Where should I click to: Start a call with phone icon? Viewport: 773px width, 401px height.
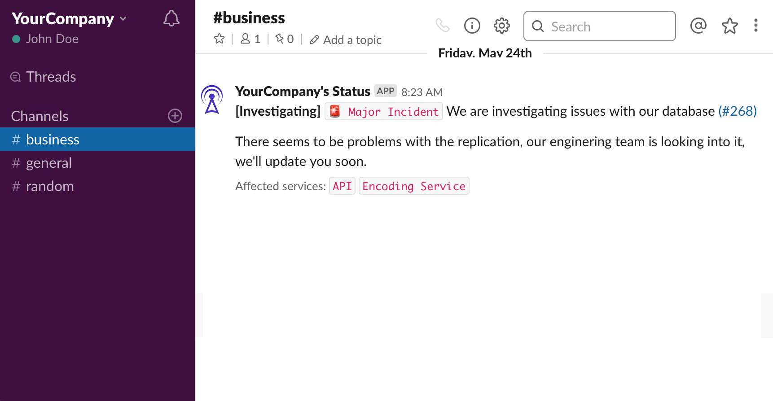click(442, 25)
